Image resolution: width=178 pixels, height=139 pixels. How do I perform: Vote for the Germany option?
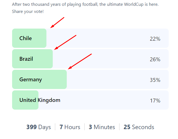(x=90, y=79)
